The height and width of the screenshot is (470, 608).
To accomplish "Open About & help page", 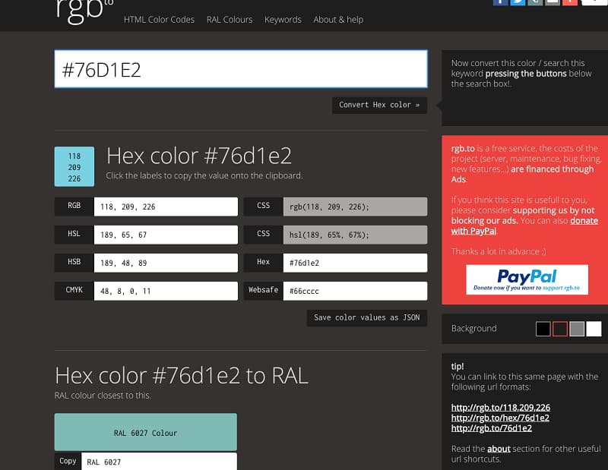I will point(338,20).
